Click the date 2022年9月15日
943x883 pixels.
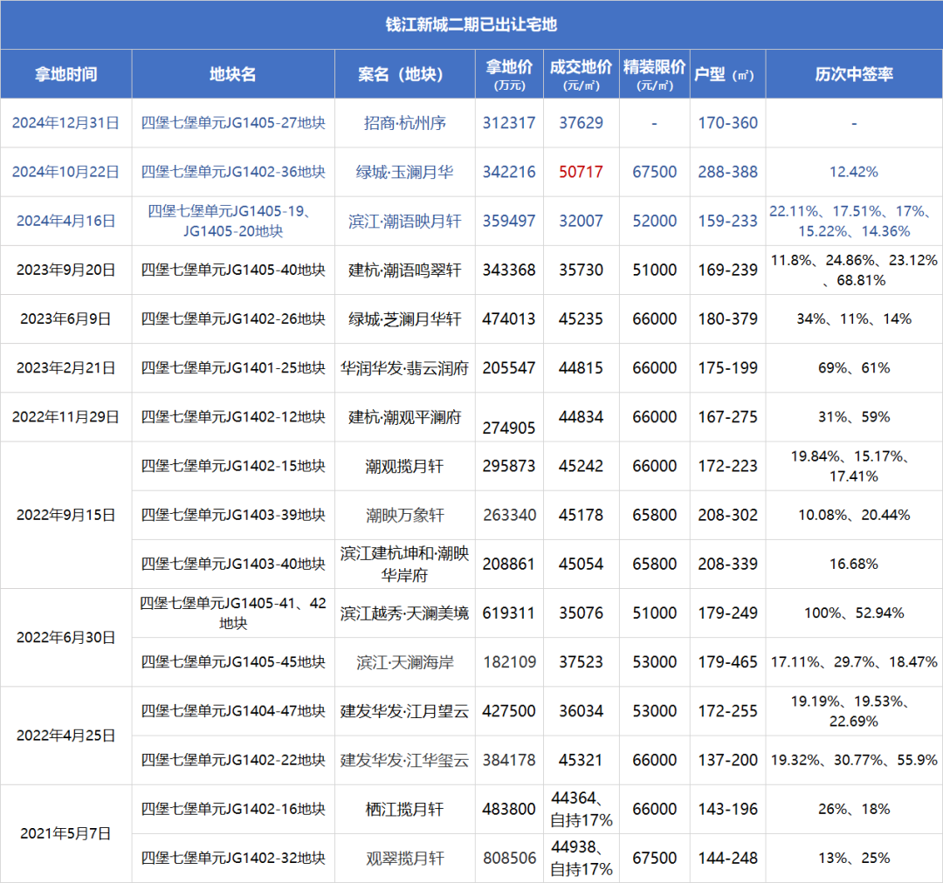click(x=65, y=515)
